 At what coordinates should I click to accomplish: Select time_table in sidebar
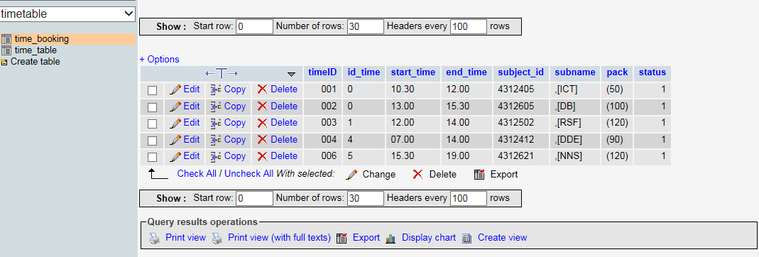[36, 50]
